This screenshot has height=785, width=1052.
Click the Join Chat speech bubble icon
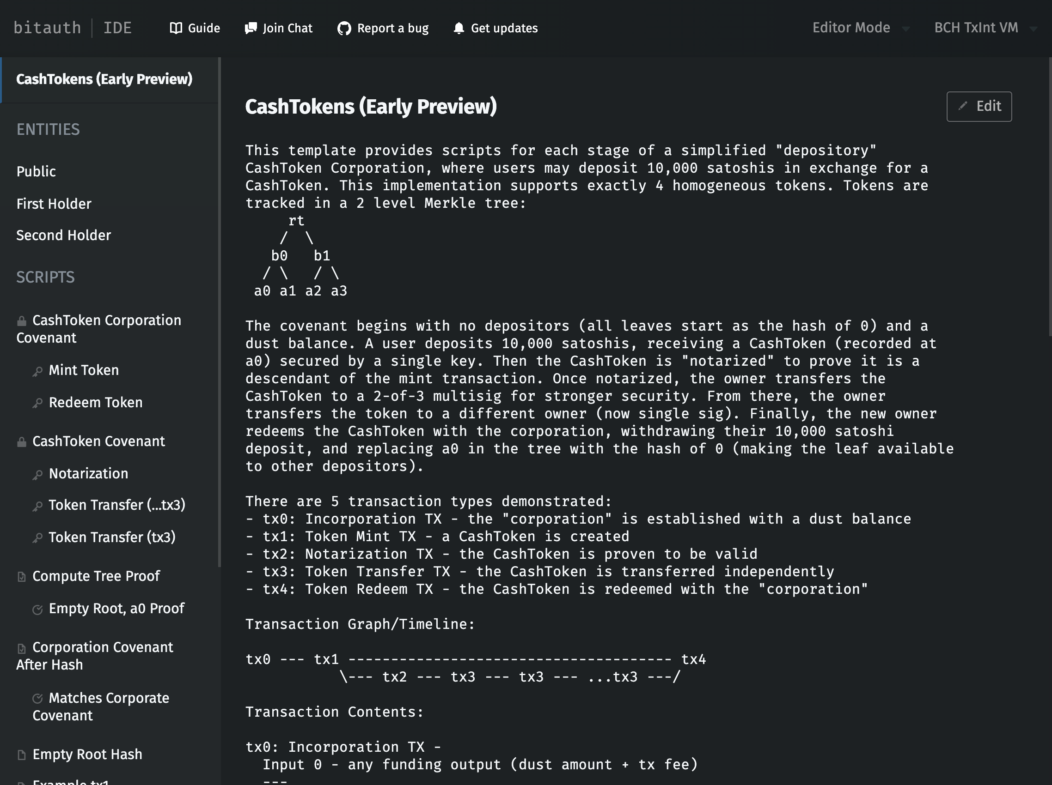point(251,28)
